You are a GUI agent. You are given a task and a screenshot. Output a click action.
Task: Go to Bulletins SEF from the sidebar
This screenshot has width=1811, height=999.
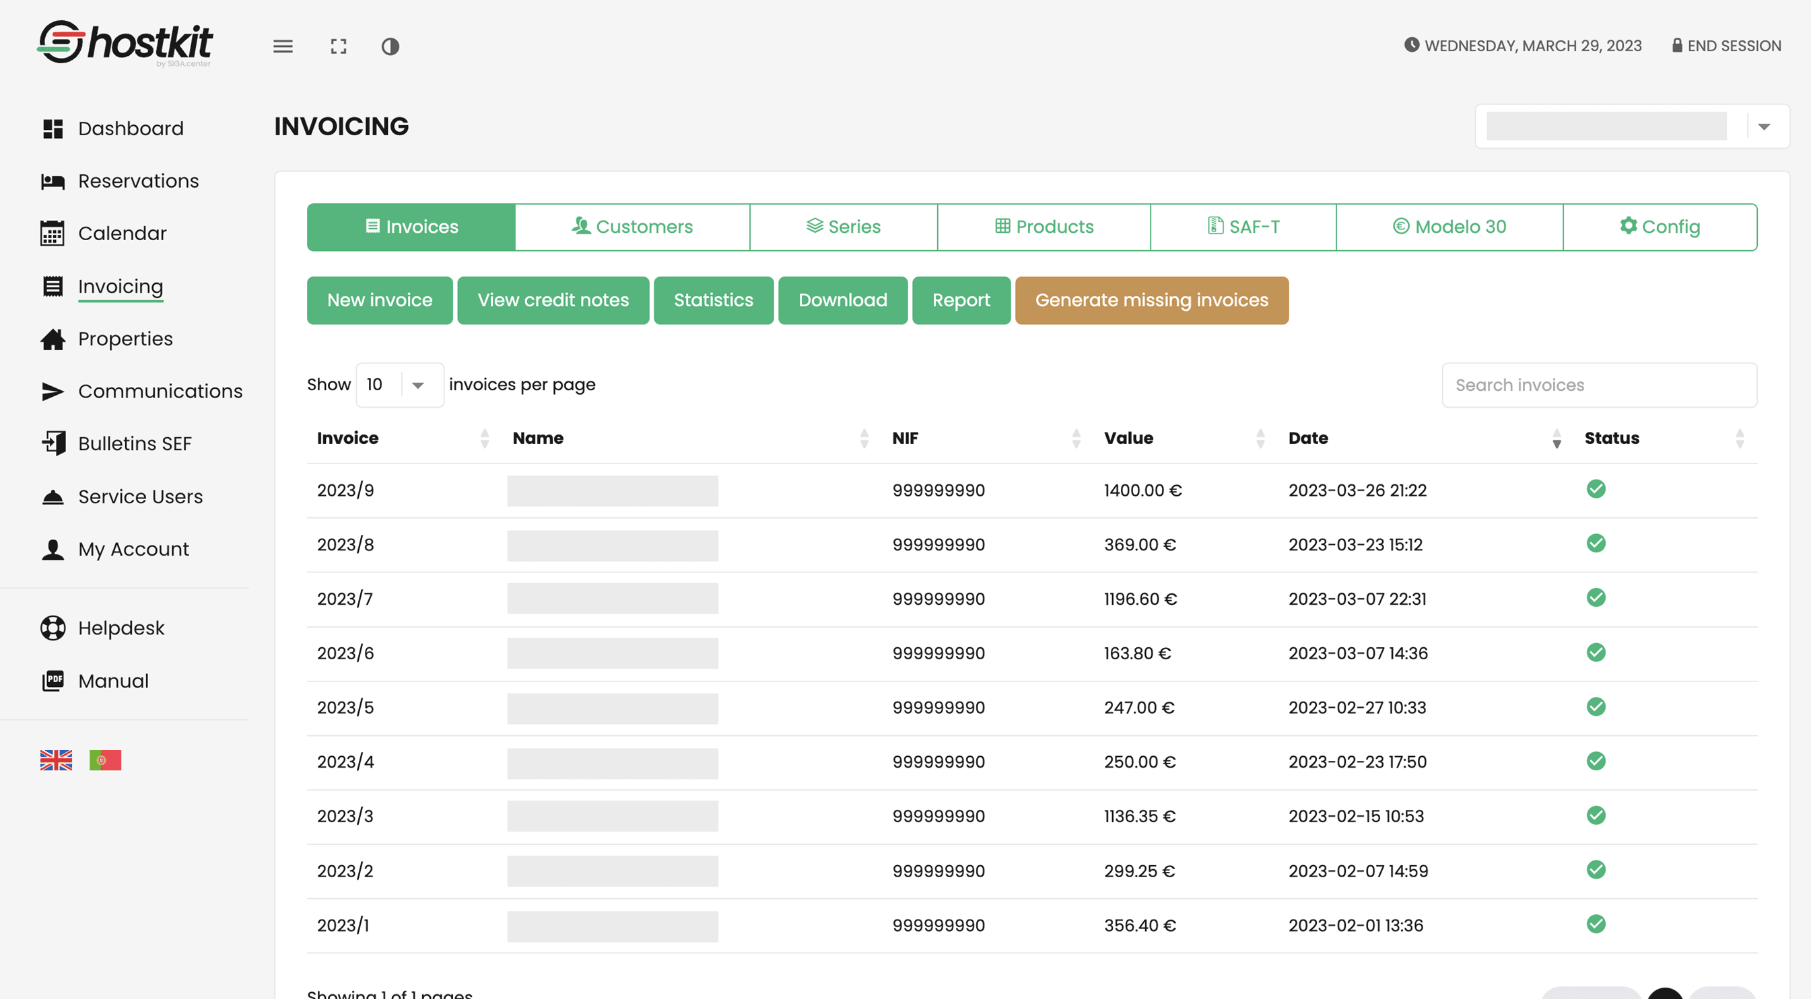point(134,443)
